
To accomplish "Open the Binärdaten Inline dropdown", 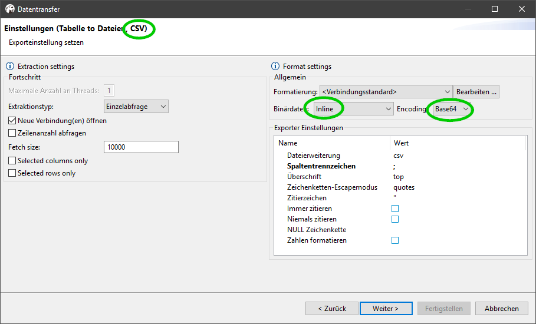I will [353, 109].
